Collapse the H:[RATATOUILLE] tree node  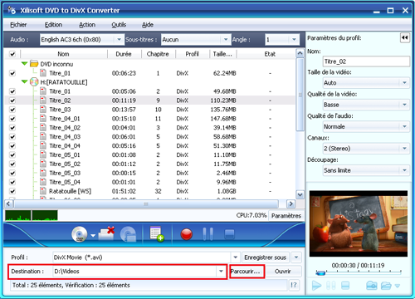[24, 81]
